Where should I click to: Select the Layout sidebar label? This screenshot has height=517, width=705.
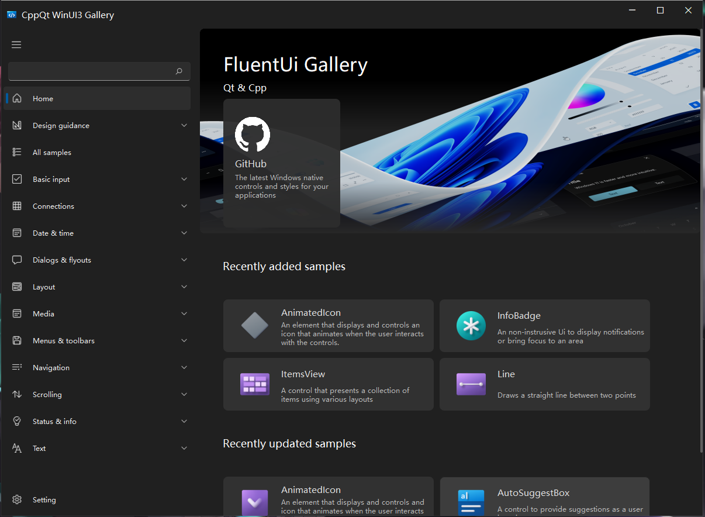coord(44,287)
